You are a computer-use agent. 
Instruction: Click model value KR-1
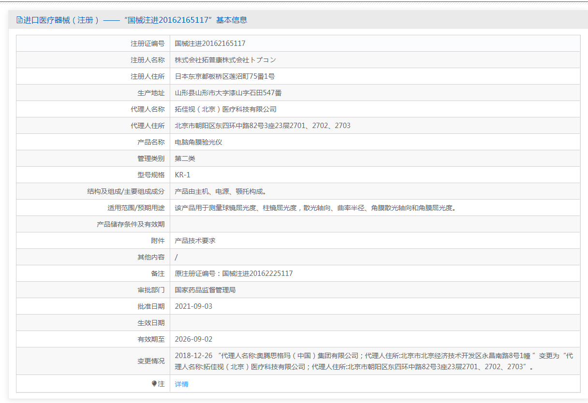point(183,175)
